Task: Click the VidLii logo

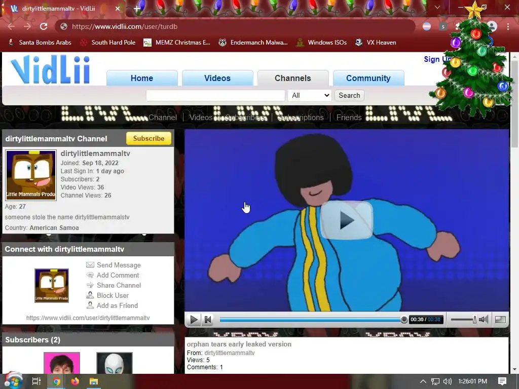Action: pos(50,69)
